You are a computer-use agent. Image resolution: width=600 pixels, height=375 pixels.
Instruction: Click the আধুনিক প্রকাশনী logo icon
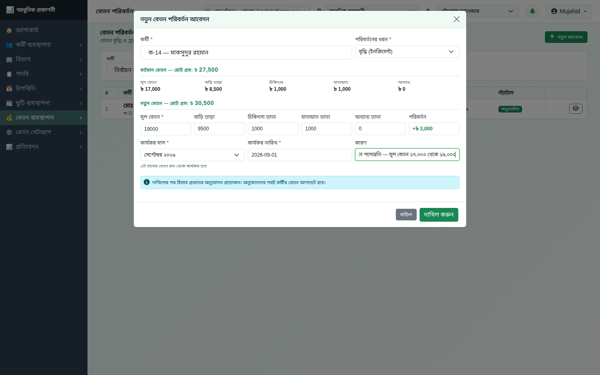click(x=10, y=10)
